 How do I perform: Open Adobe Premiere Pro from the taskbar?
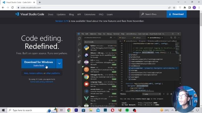pyautogui.click(x=76, y=110)
